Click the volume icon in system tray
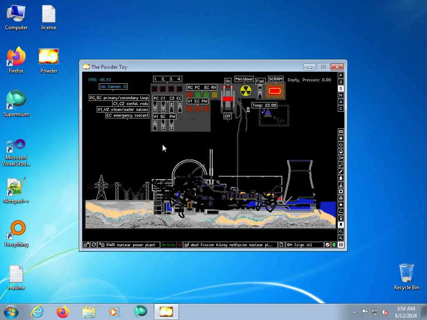427x320 pixels. pyautogui.click(x=385, y=312)
